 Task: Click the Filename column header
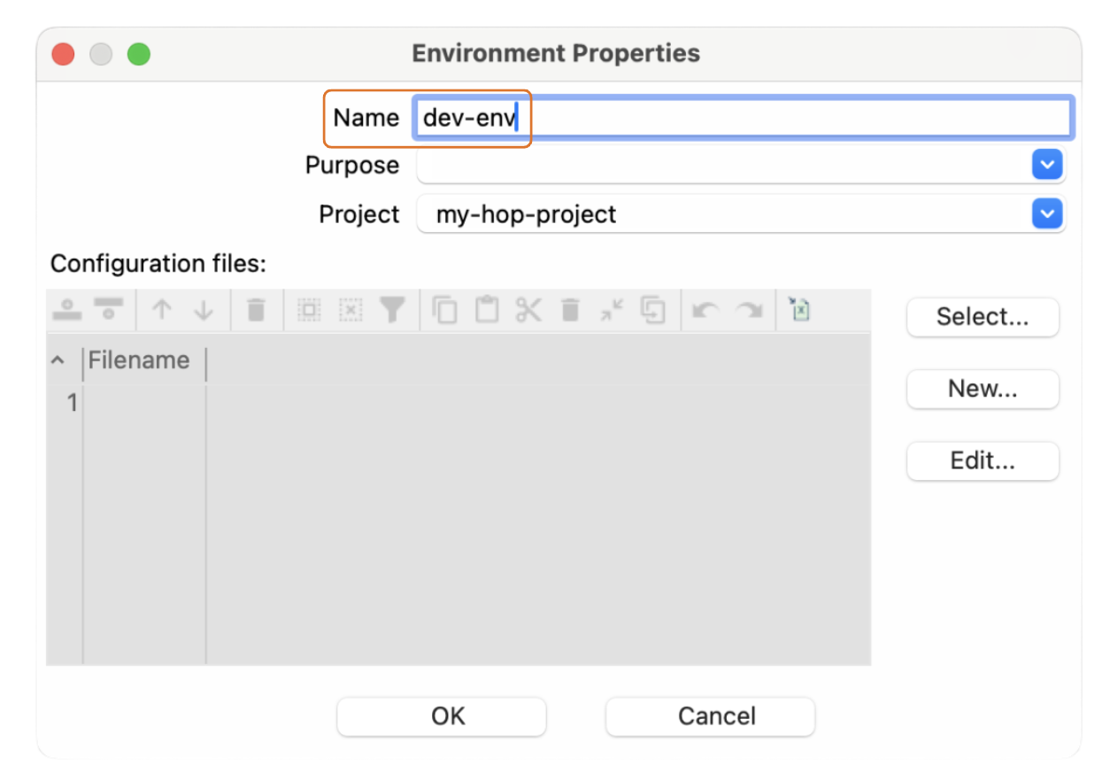(144, 361)
